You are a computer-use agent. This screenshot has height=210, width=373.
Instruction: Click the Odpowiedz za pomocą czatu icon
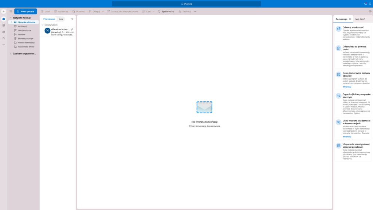[x=338, y=48]
